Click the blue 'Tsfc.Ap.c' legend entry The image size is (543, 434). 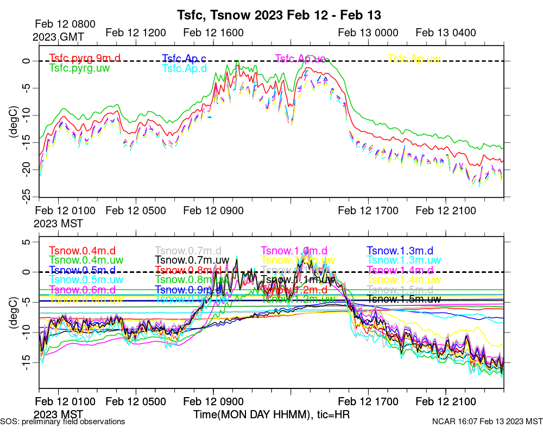tap(184, 59)
